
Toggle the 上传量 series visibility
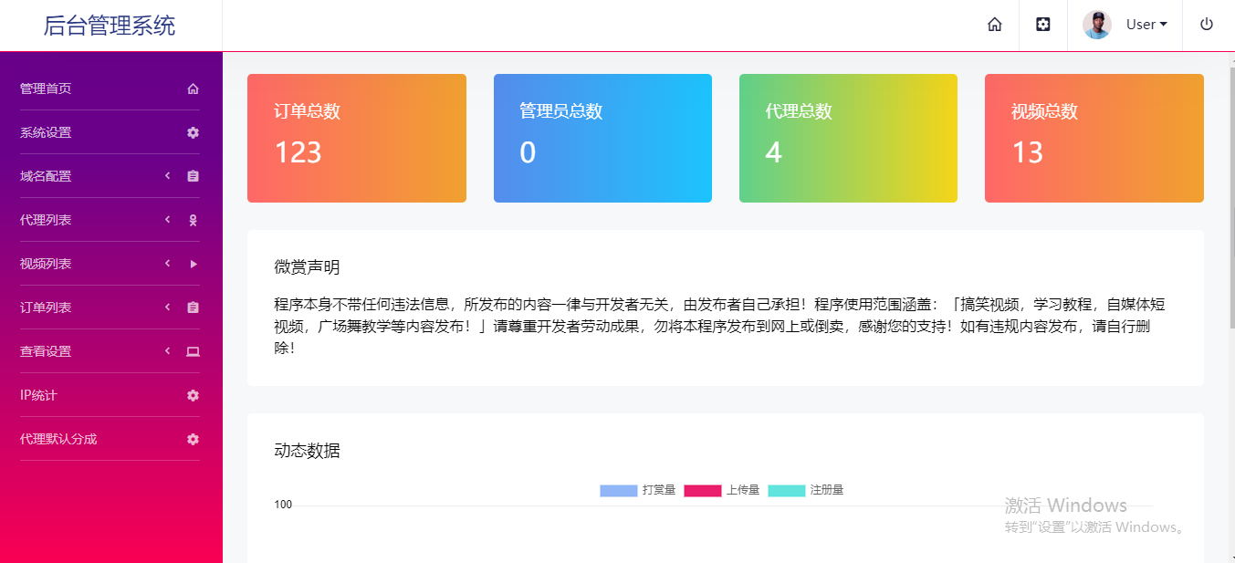(745, 490)
